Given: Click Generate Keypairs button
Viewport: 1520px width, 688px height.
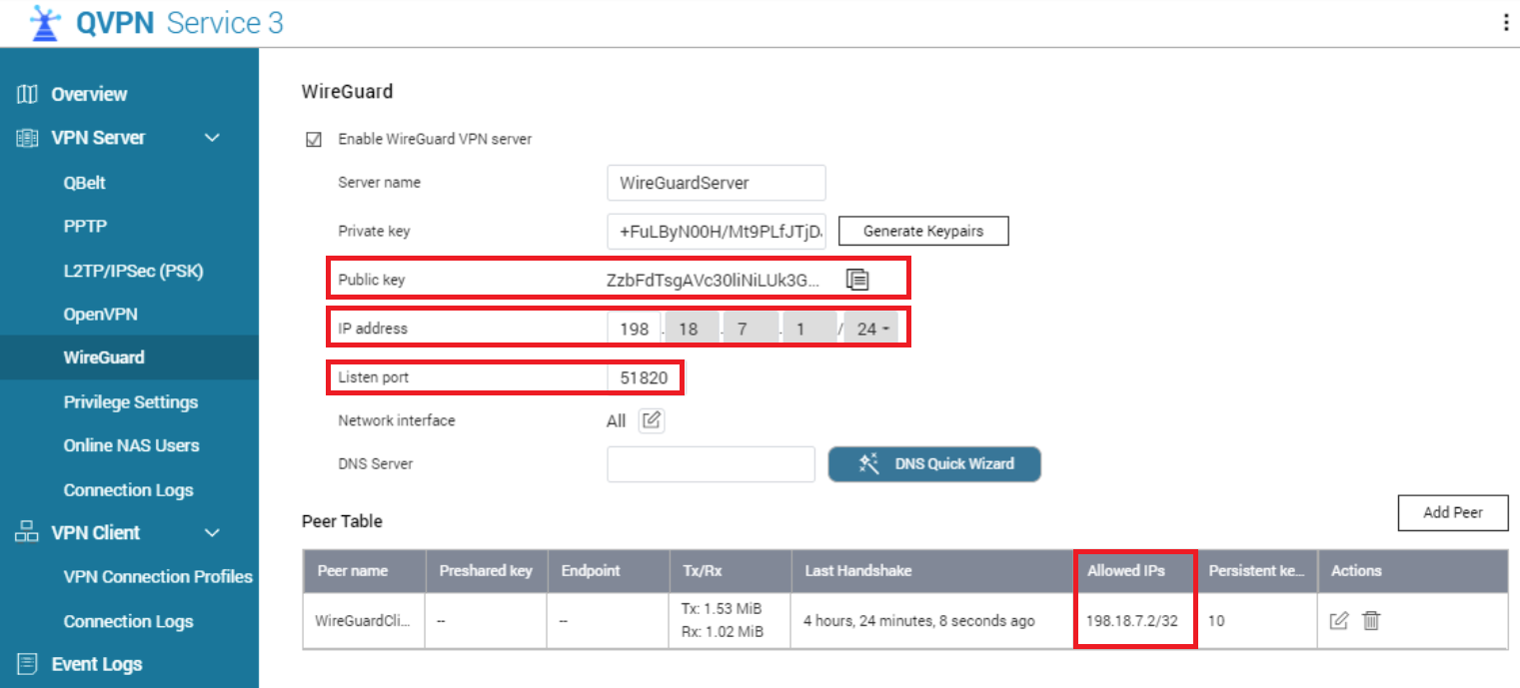Looking at the screenshot, I should tap(923, 231).
